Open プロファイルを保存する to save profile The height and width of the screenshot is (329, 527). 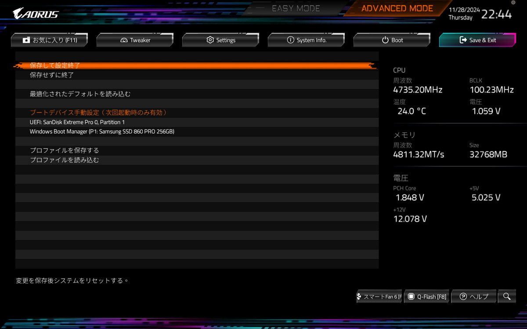pos(197,150)
